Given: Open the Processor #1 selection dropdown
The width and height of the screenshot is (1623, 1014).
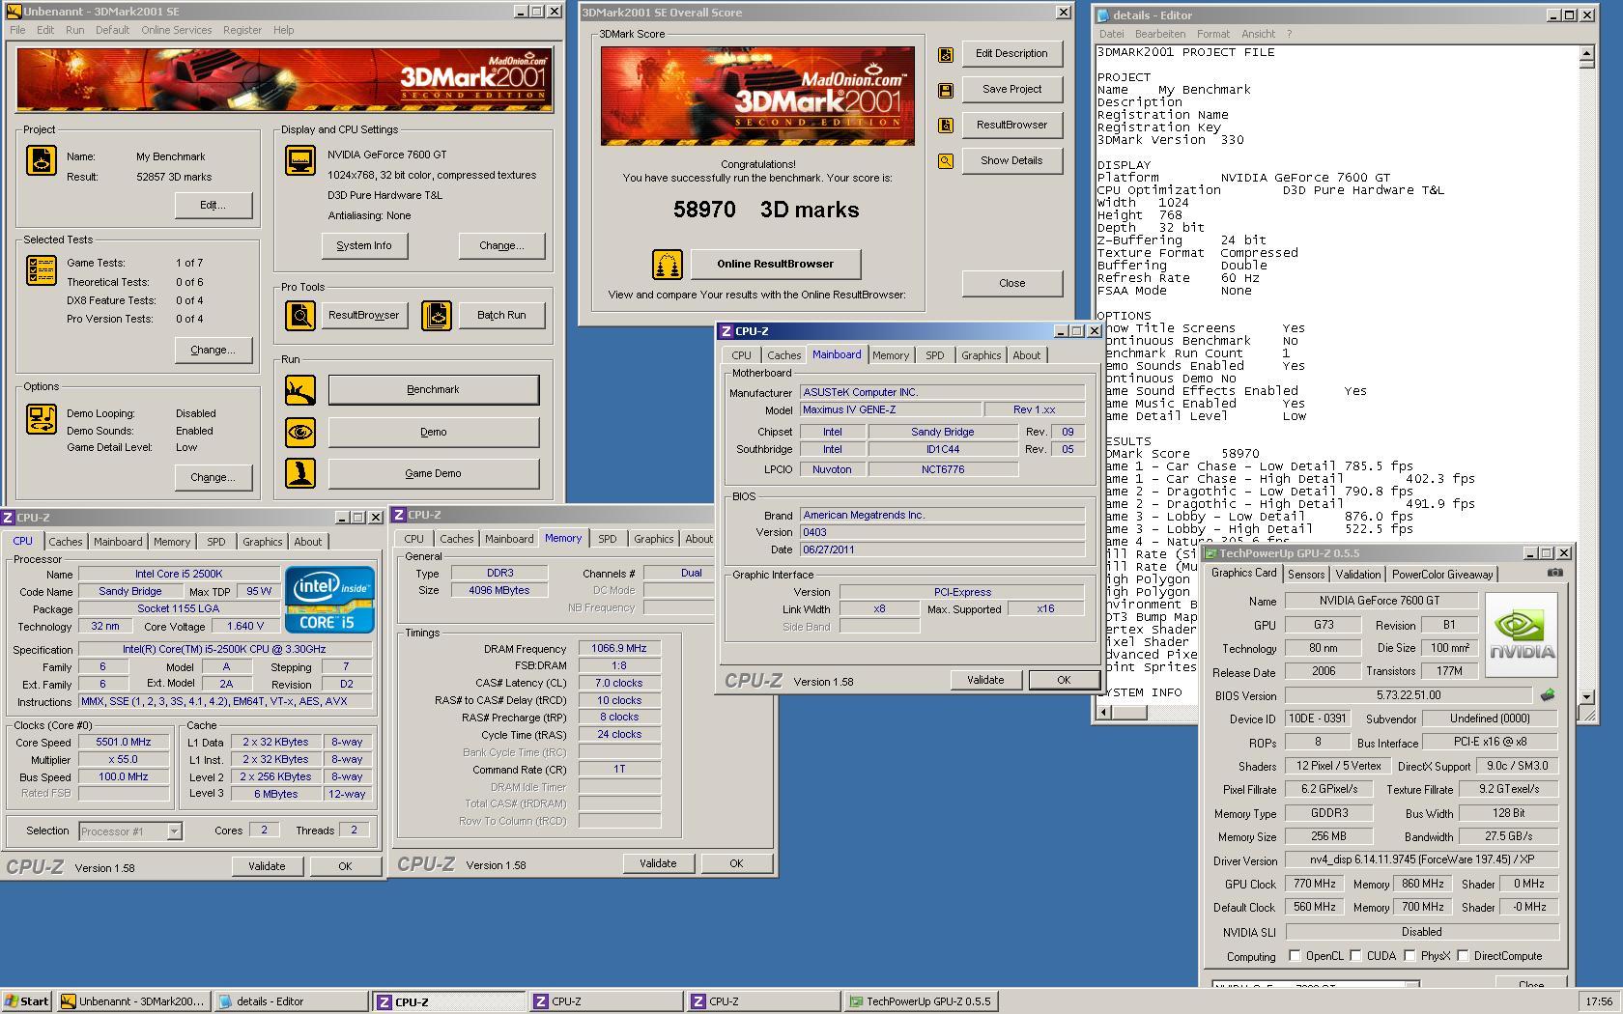Looking at the screenshot, I should tap(174, 831).
